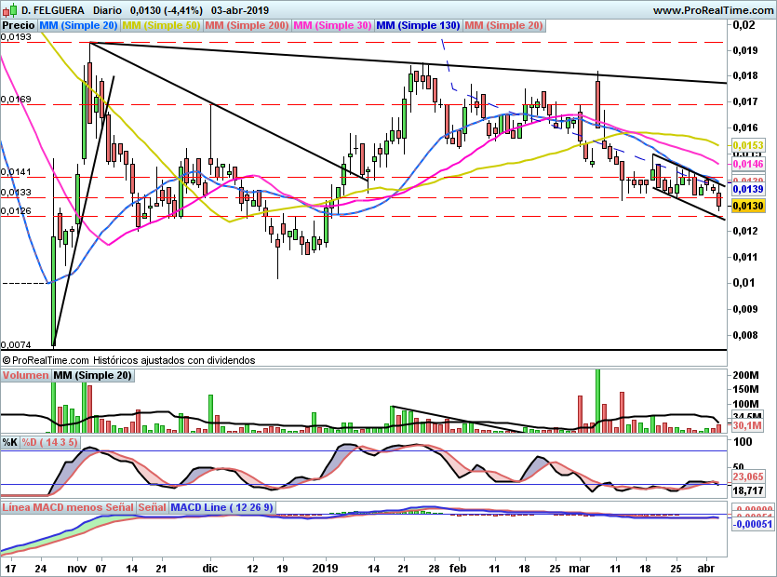Viewport: 777px width, 577px height.
Task: Click the nov marker on time axis
Action: click(x=77, y=568)
